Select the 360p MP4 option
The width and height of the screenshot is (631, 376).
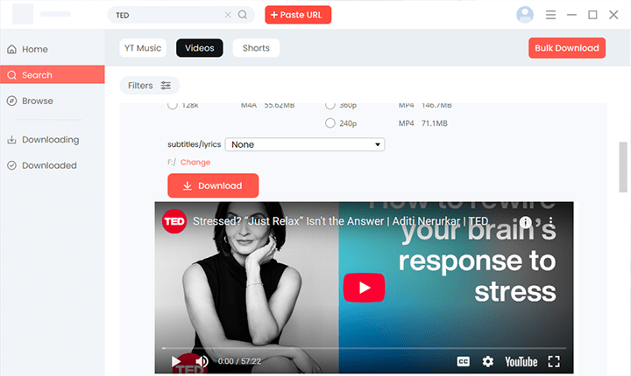tap(330, 106)
